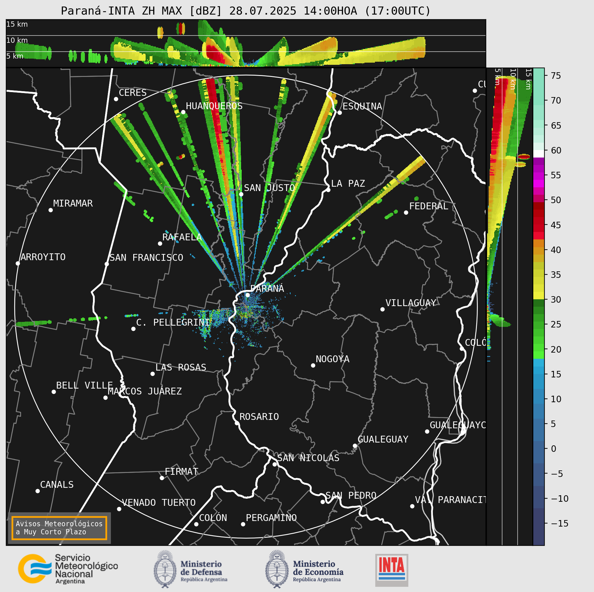The height and width of the screenshot is (592, 594).
Task: Click the Avisos Meteorológicos a Muy Corto Plazo box
Action: click(x=59, y=528)
